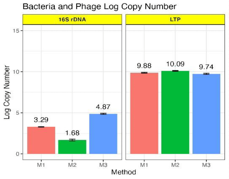Click the blue M3 bar in LTP panel
The height and width of the screenshot is (179, 229).
click(206, 114)
